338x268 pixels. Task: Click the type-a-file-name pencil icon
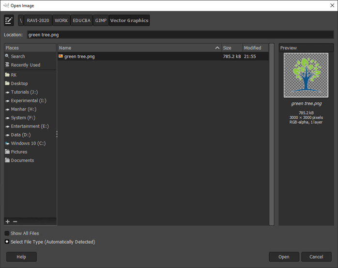point(9,20)
